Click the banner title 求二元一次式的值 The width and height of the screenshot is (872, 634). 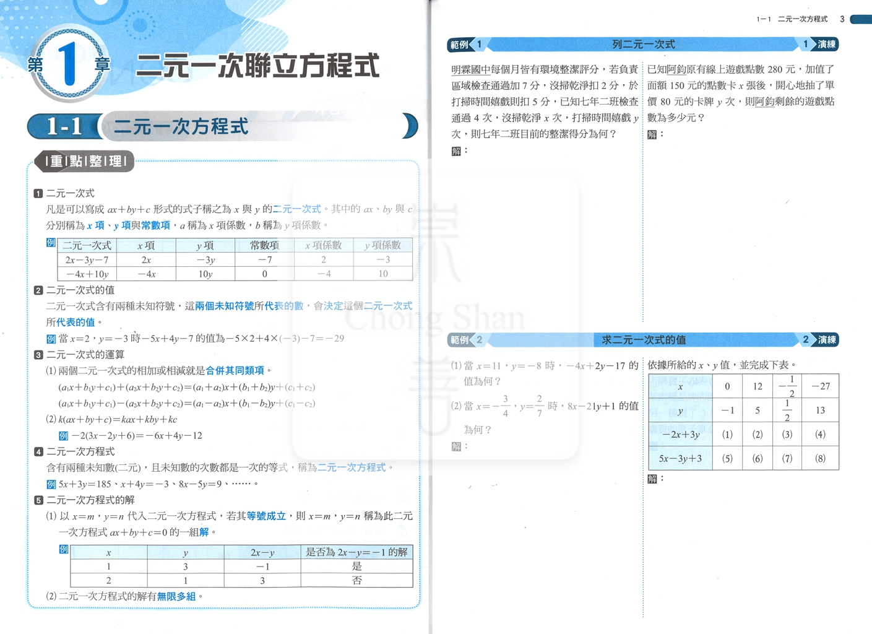point(643,340)
